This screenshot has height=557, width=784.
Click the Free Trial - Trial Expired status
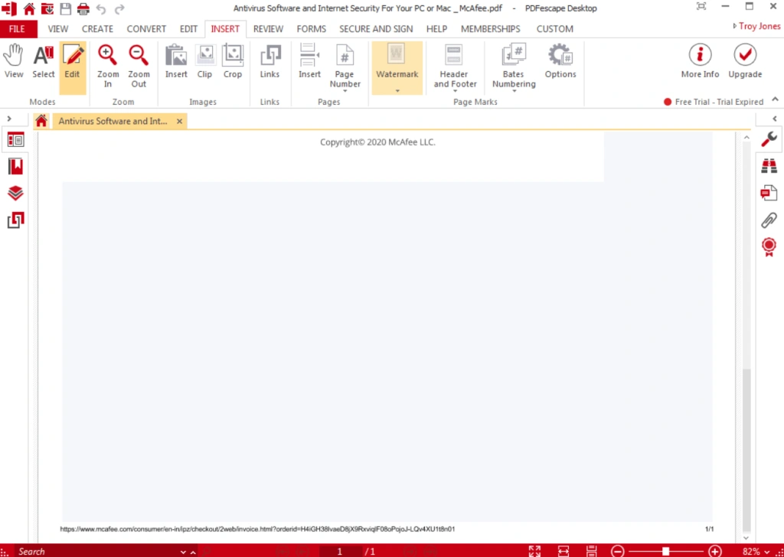point(714,102)
